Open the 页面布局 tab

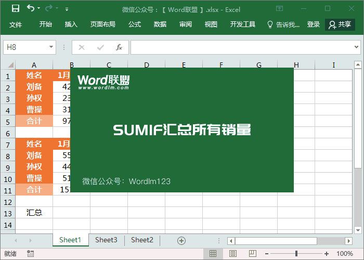point(102,24)
